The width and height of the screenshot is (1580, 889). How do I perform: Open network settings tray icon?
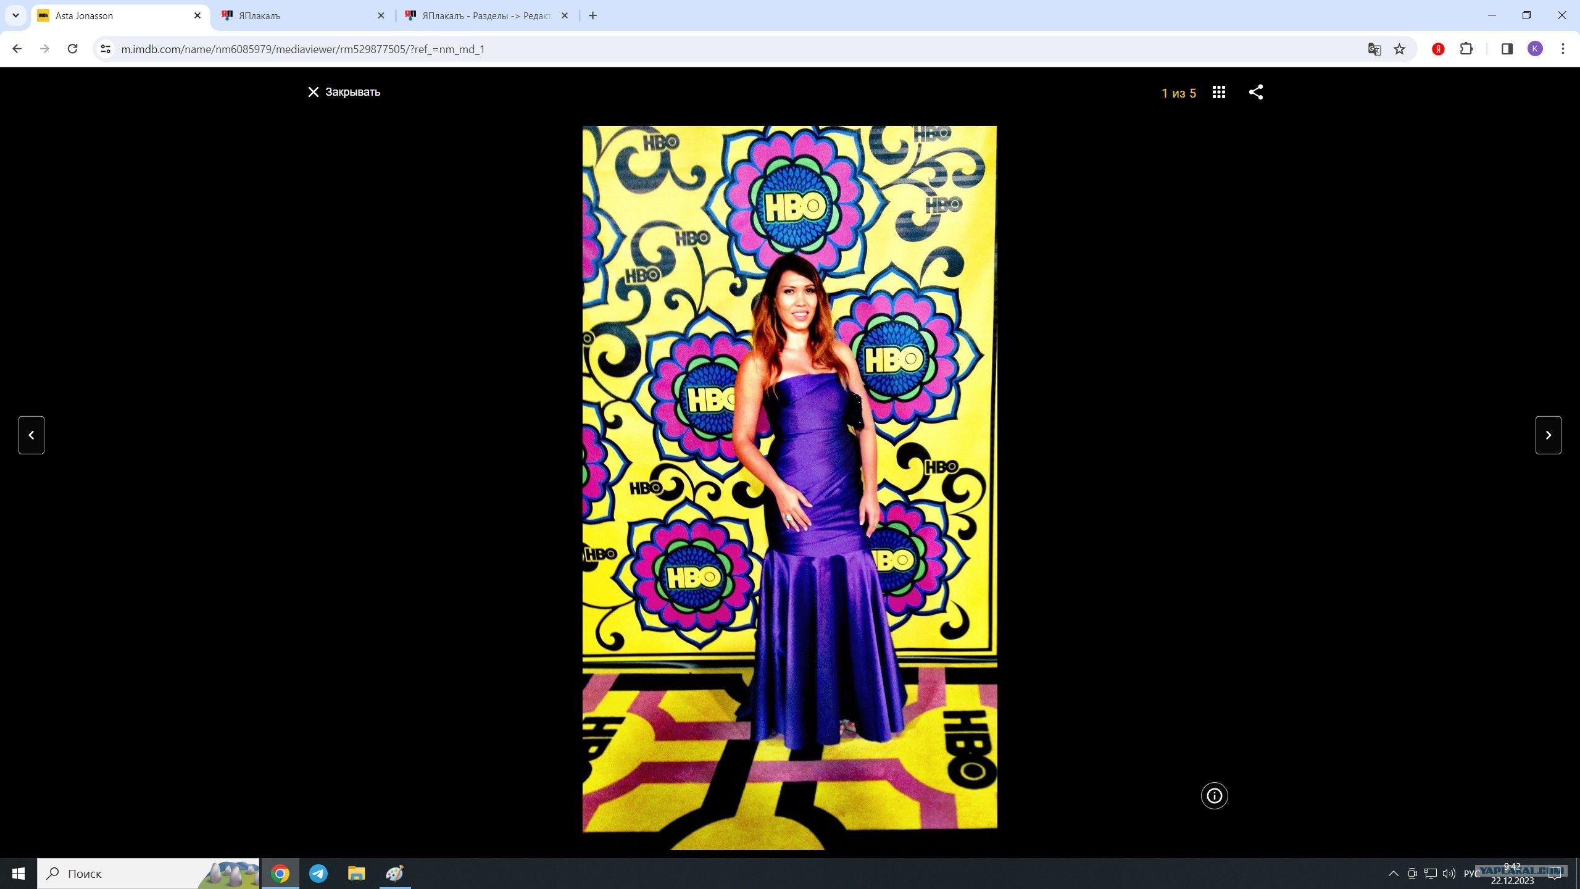(x=1431, y=874)
